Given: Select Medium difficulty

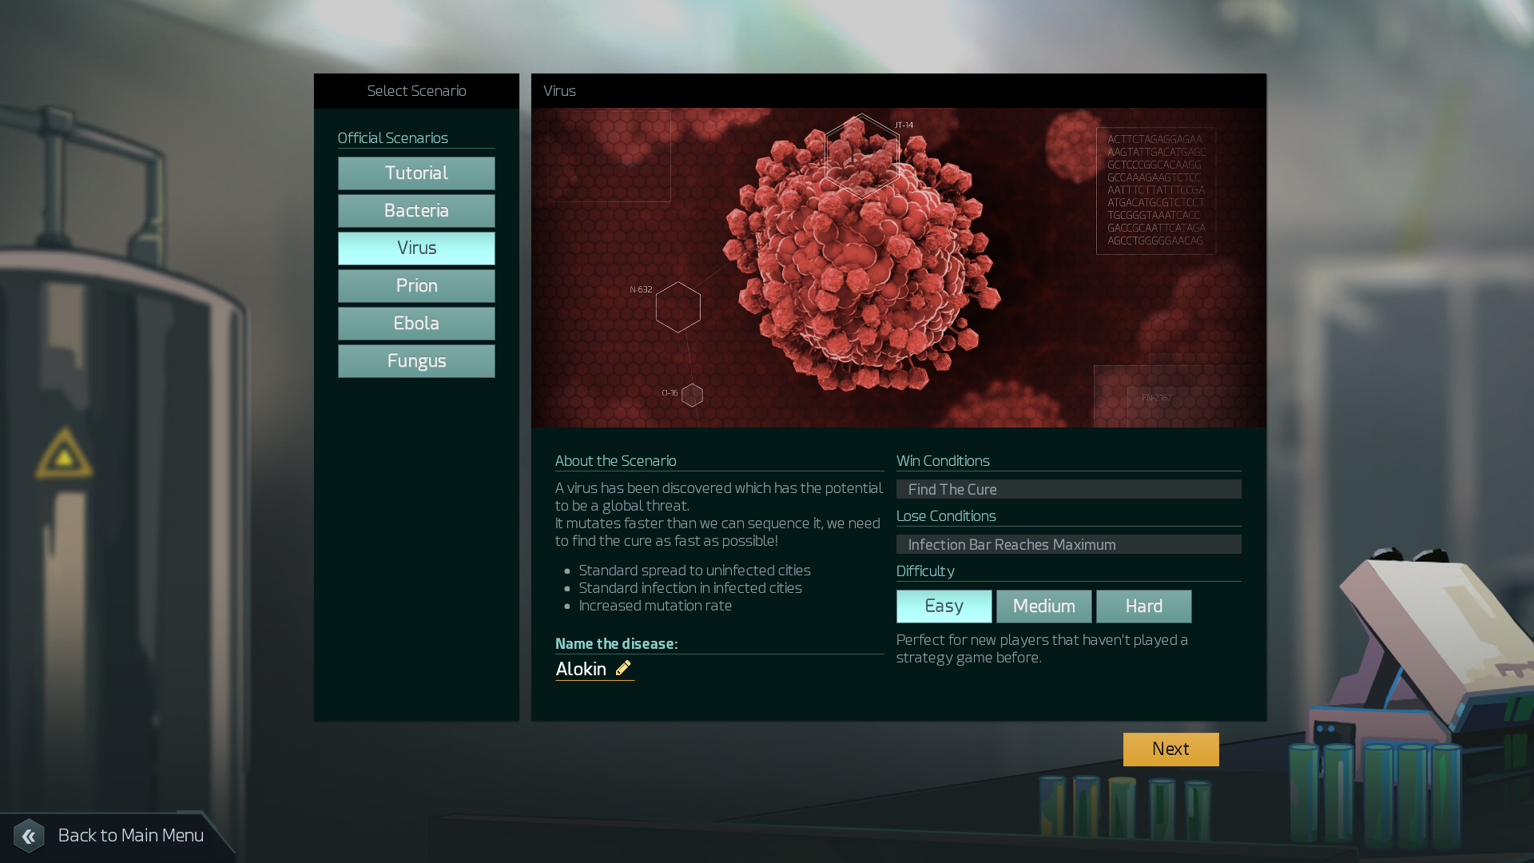Looking at the screenshot, I should coord(1043,606).
